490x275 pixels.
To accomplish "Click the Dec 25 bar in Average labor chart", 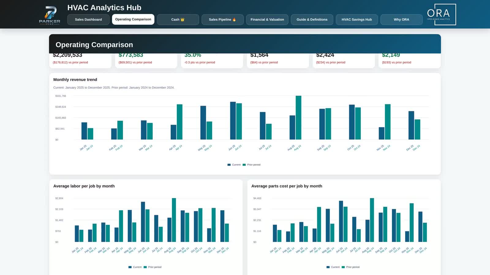I will (222, 226).
